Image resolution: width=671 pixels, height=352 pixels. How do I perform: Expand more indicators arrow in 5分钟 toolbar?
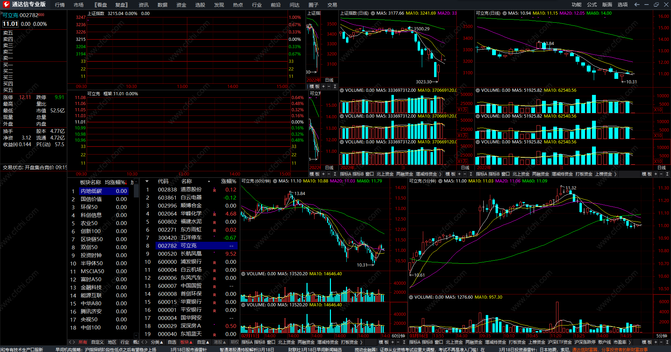[x=630, y=342]
